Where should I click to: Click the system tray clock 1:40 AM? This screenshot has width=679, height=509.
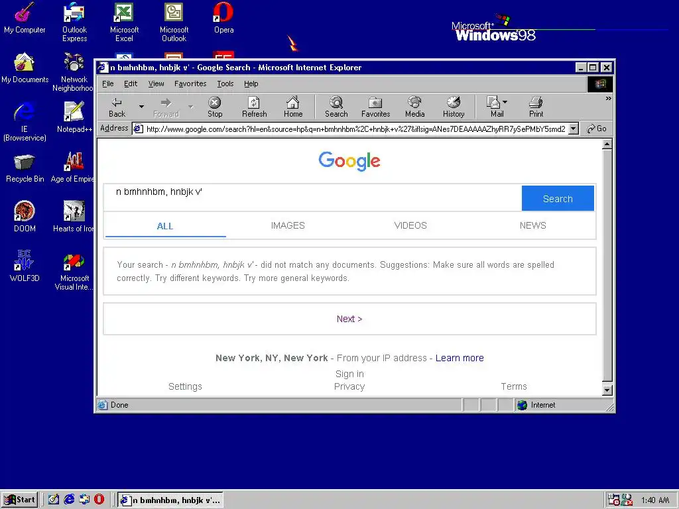(x=655, y=500)
